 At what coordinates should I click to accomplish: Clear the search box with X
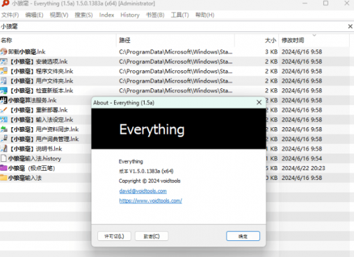[350, 26]
